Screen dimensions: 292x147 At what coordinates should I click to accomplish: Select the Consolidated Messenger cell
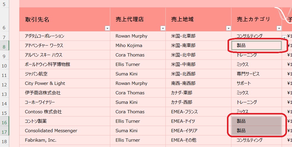point(65,130)
